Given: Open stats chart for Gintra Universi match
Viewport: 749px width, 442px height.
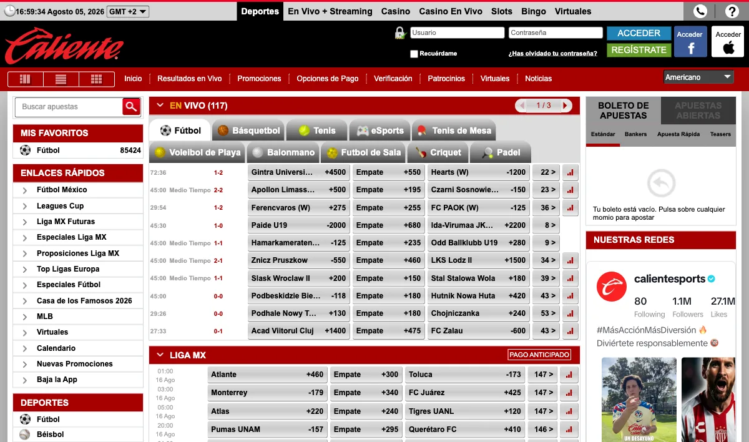Looking at the screenshot, I should click(570, 172).
